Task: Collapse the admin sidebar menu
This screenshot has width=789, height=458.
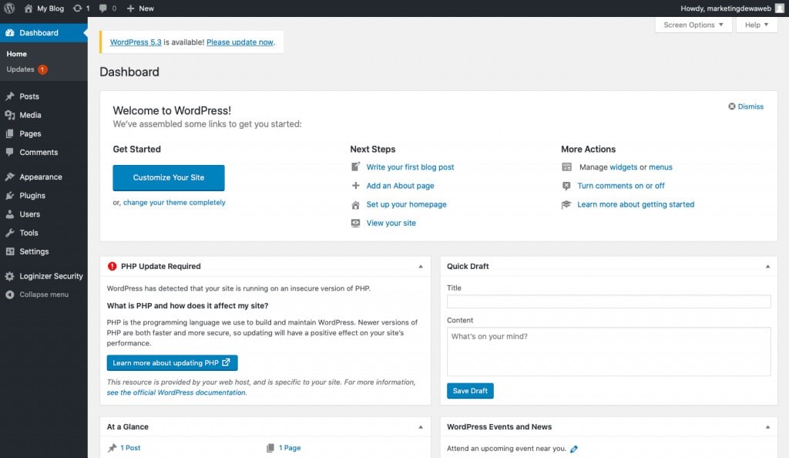Action: 37,295
